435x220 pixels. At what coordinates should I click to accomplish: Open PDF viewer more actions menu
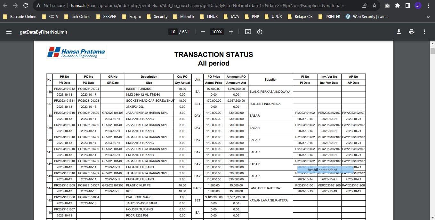(424, 32)
